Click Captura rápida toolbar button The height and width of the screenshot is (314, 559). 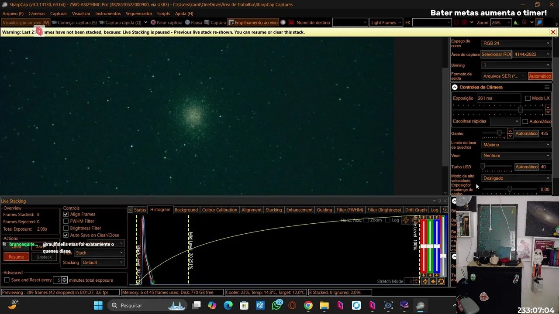[x=120, y=23]
